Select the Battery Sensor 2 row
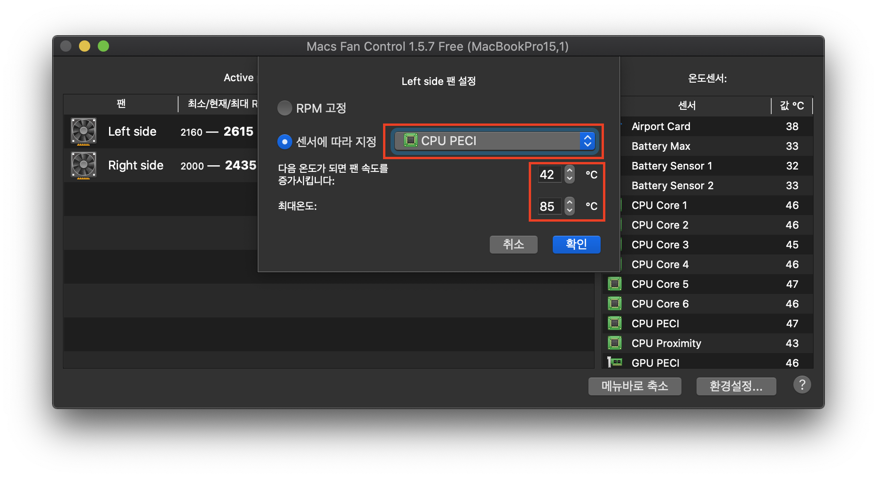This screenshot has width=877, height=478. tap(717, 185)
